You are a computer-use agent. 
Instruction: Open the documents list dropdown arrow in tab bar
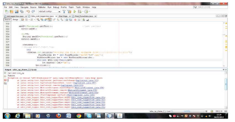[223, 16]
